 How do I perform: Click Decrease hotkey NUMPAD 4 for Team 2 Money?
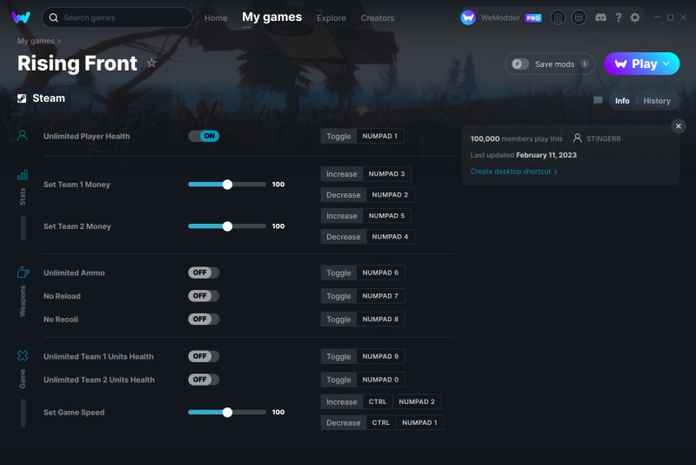pyautogui.click(x=367, y=237)
